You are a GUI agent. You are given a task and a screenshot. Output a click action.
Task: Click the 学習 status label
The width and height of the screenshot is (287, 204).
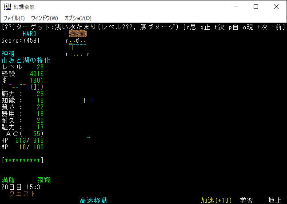coord(246,200)
